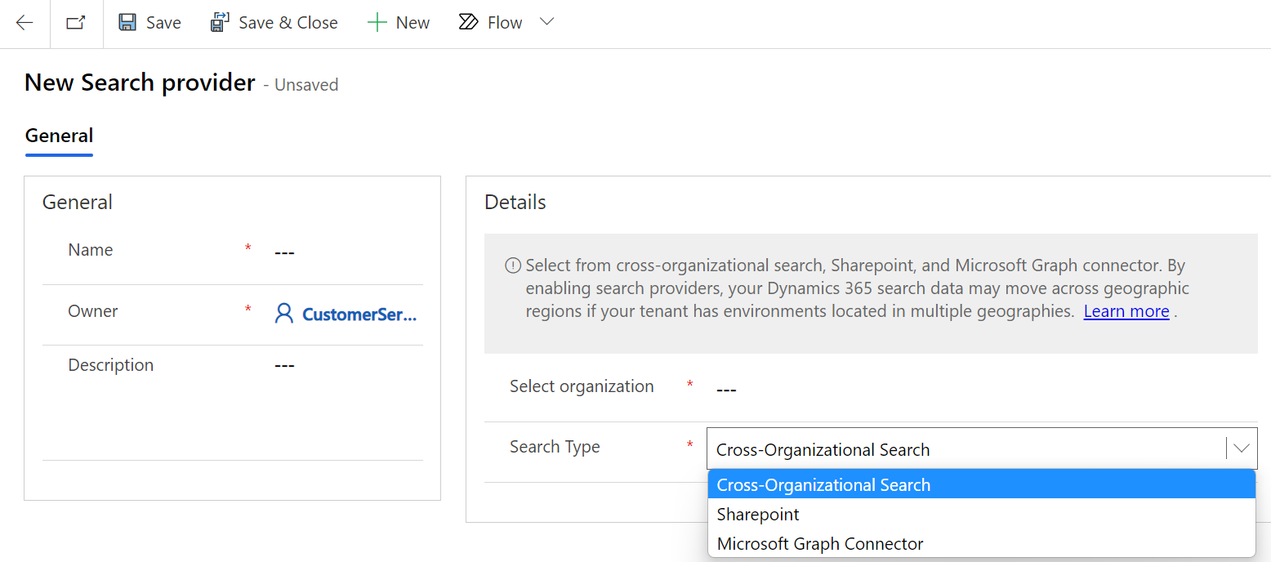Pick Microsoft Graph Connector option
This screenshot has width=1271, height=562.
click(x=981, y=543)
